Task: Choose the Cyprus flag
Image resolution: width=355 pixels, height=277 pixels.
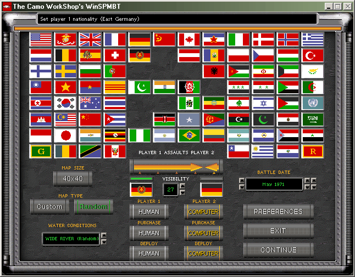Action: [313, 71]
